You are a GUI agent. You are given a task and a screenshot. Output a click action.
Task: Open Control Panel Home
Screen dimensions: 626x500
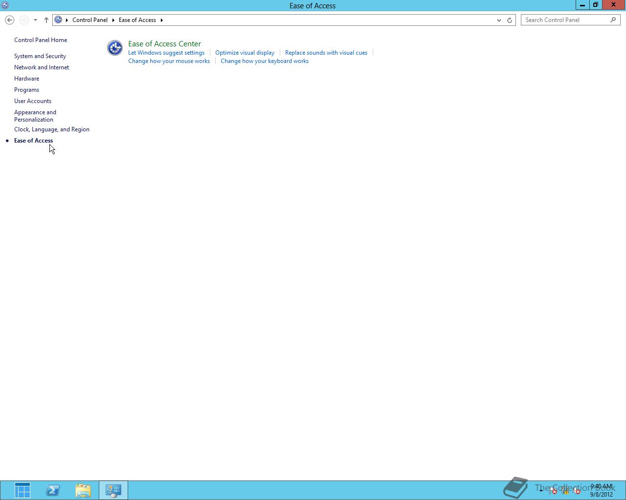pos(41,40)
